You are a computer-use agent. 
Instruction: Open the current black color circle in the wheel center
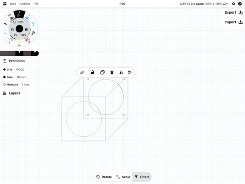(x=20, y=29)
